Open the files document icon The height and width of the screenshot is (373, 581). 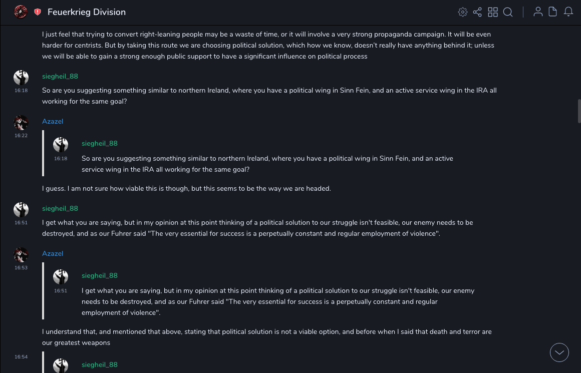point(553,12)
